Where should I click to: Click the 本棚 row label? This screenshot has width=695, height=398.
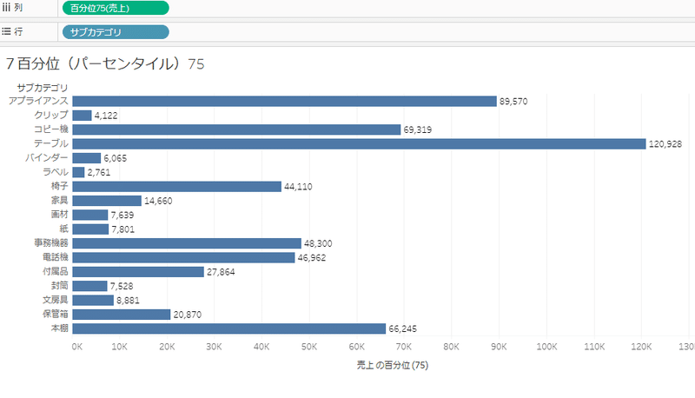tap(60, 328)
